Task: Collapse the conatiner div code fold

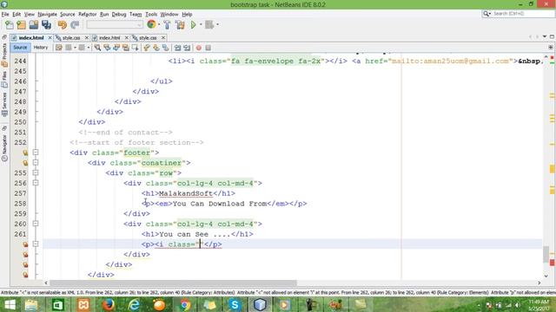Action: point(36,163)
